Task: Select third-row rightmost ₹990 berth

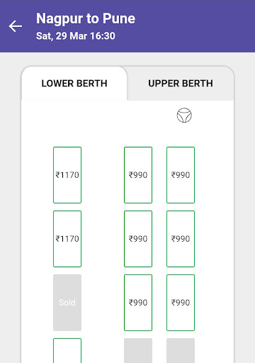Action: (x=181, y=303)
